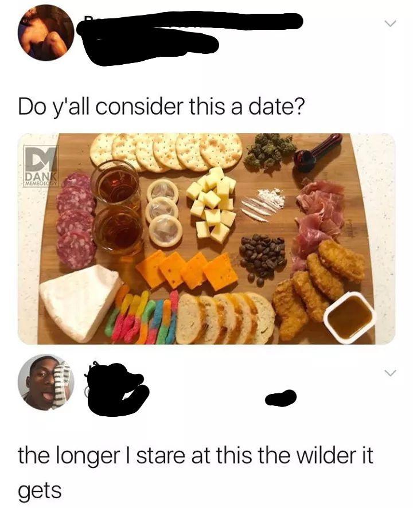Image resolution: width=413 pixels, height=508 pixels.
Task: Open the tweet text "Do y'all consider this a date?"
Action: click(x=161, y=107)
